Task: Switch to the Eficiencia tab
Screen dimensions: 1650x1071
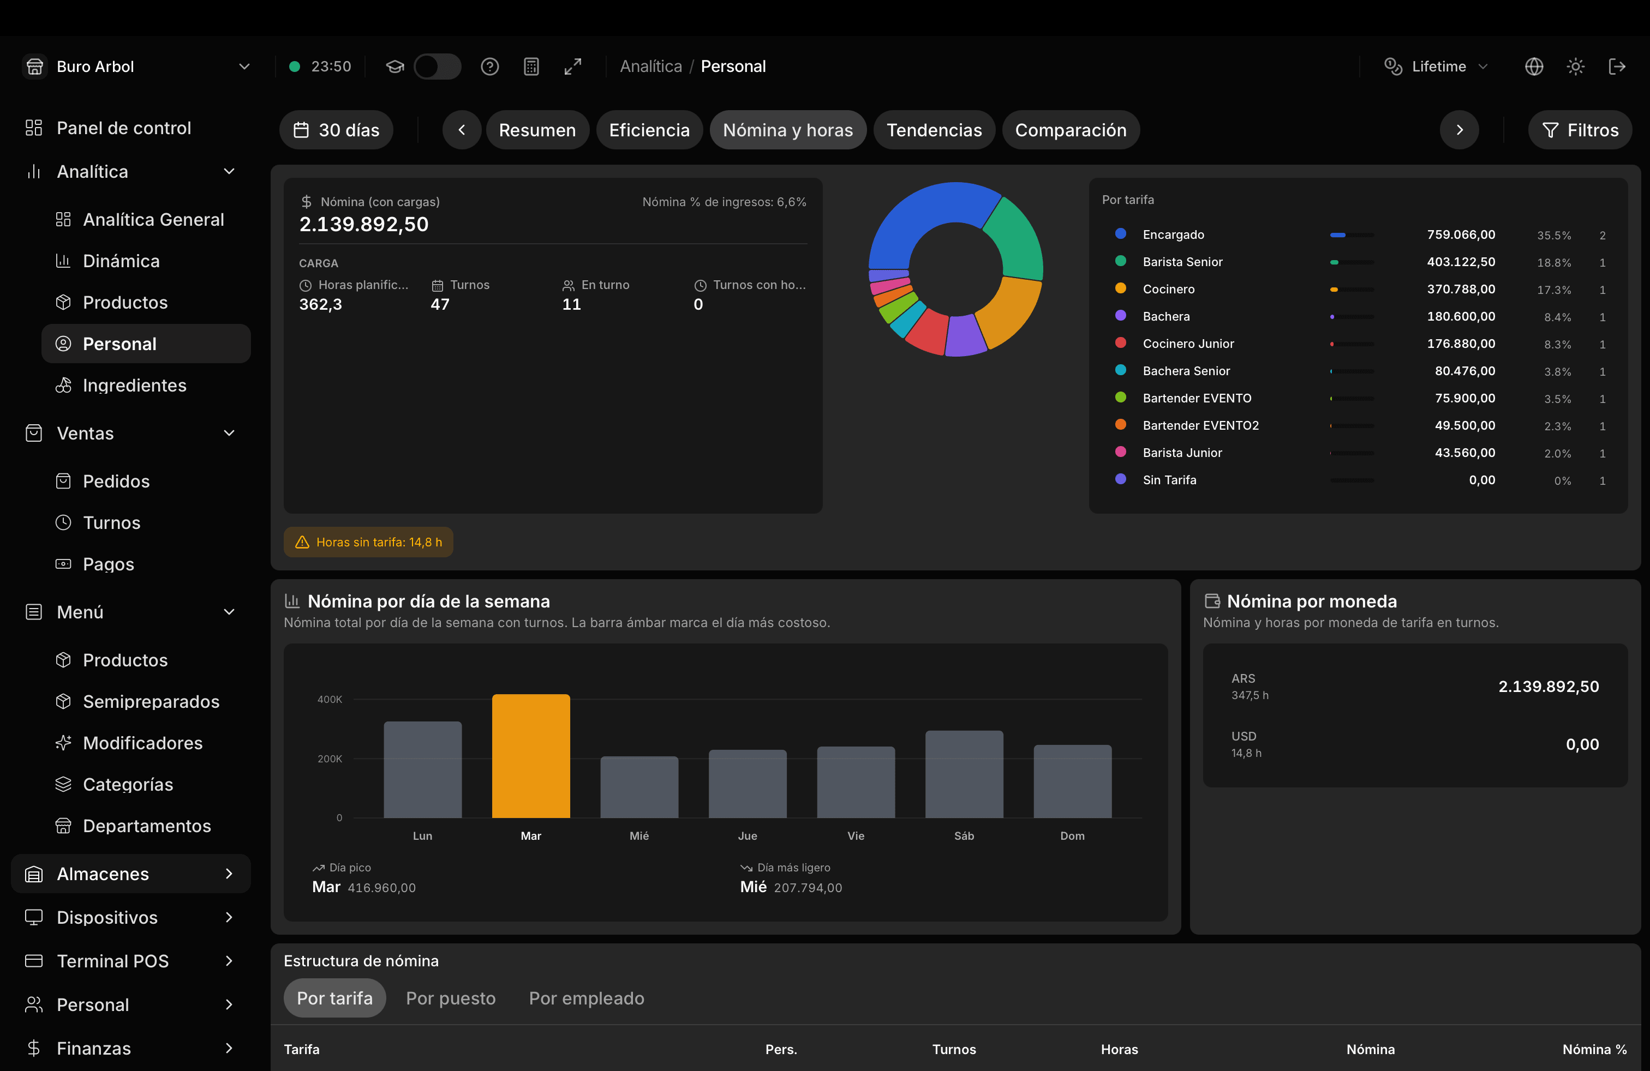Action: click(649, 130)
